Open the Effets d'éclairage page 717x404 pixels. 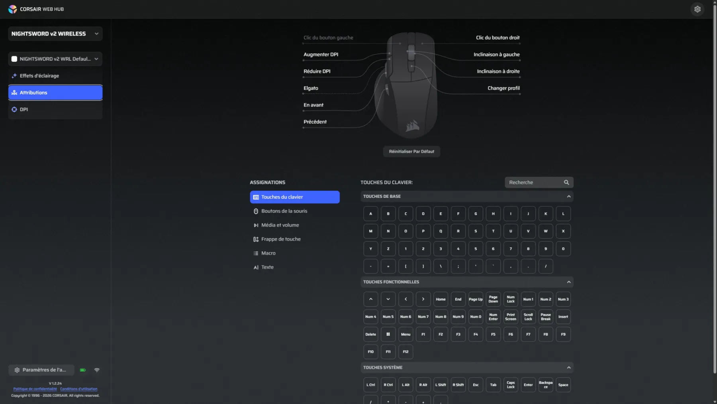click(55, 76)
